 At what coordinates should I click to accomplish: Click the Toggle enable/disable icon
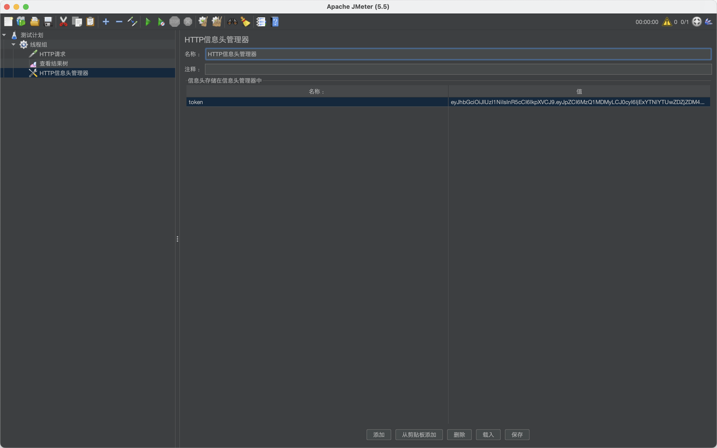tap(132, 21)
